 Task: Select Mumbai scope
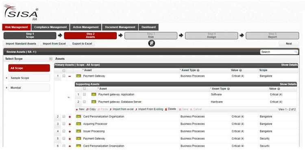pos(29,88)
